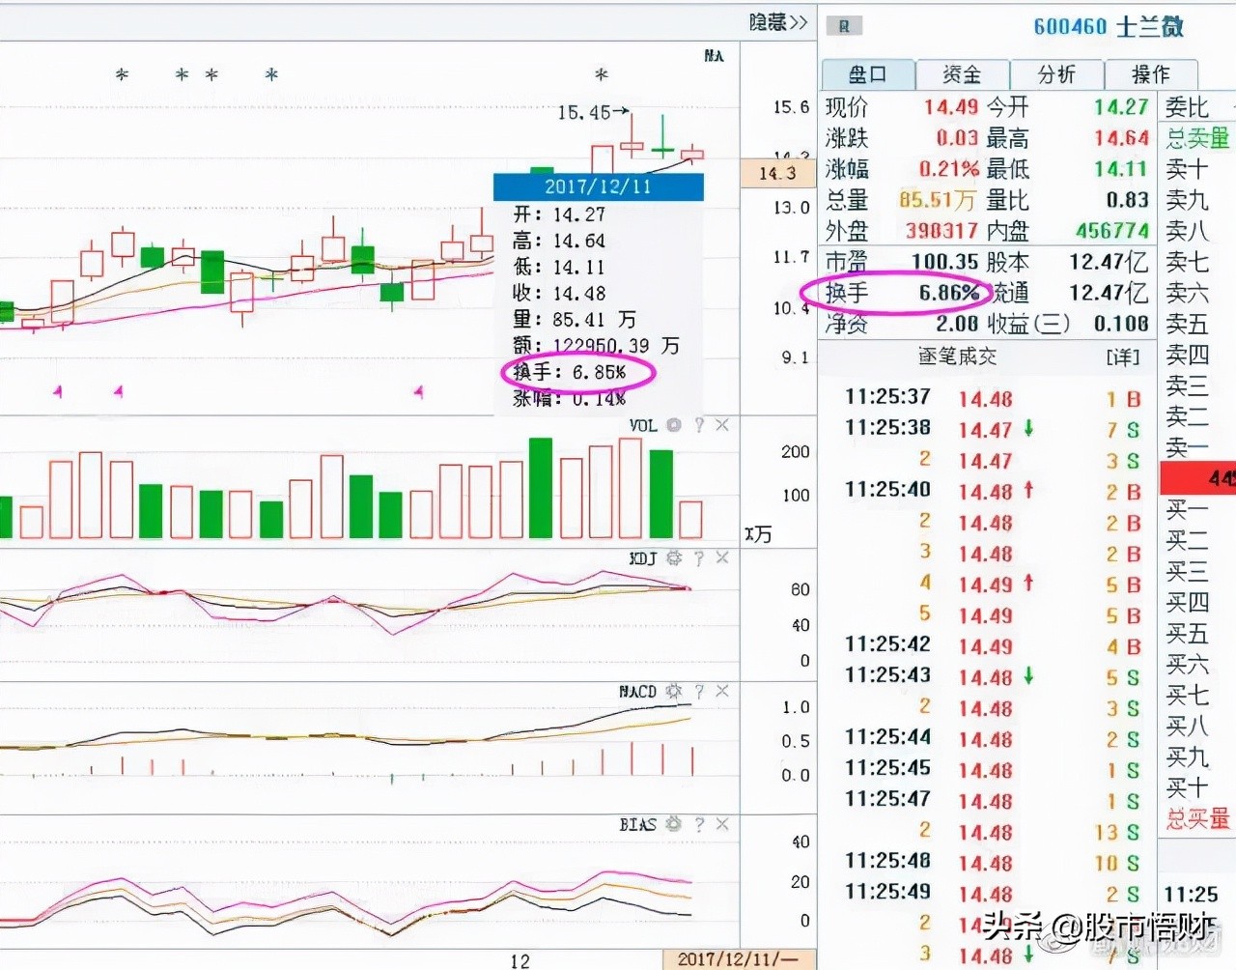Viewport: 1236px width, 970px height.
Task: Close the BIAS indicator panel
Action: click(x=722, y=824)
